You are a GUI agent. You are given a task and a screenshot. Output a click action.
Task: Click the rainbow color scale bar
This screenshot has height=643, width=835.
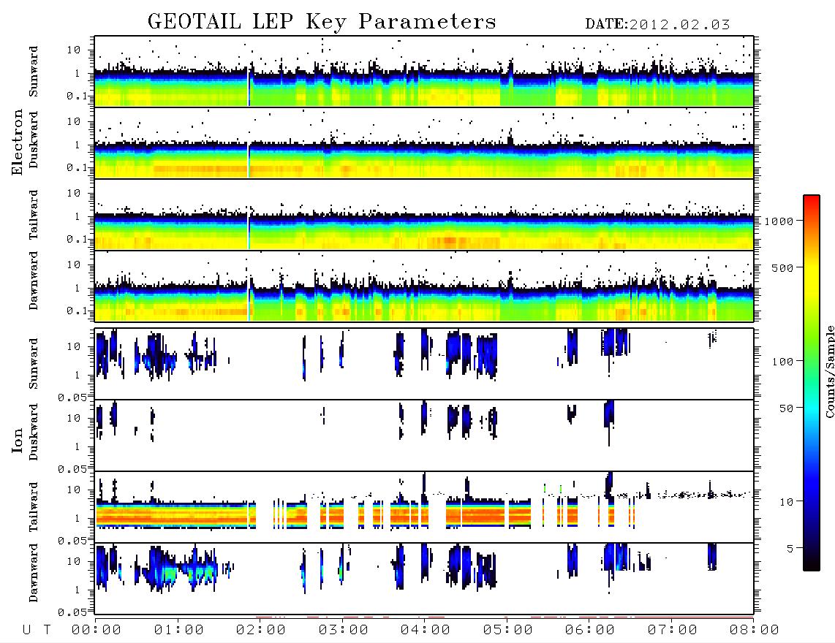coord(812,384)
